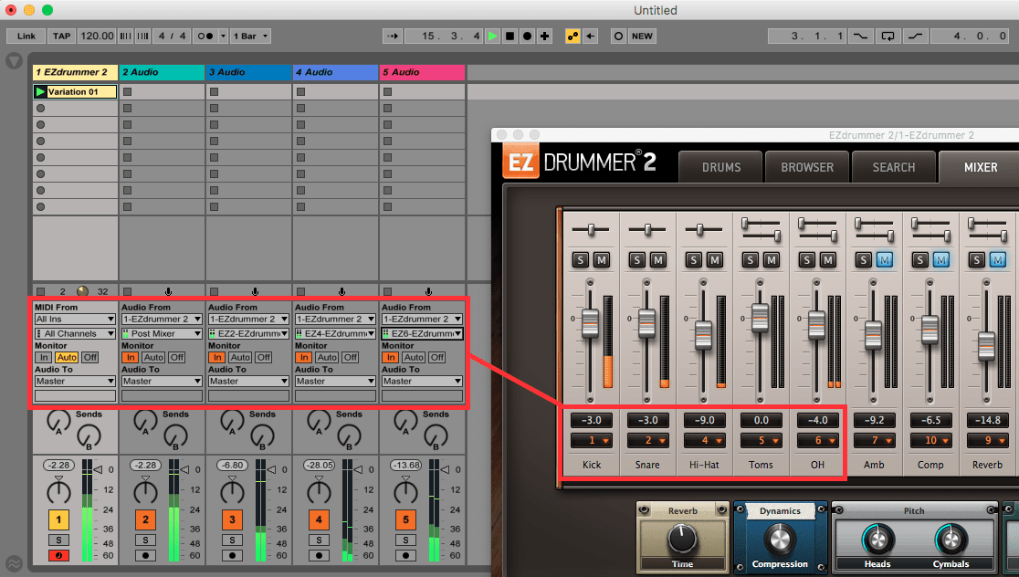The height and width of the screenshot is (577, 1019).
Task: Click track activator 1 on EZdrummer track
Action: pyautogui.click(x=58, y=519)
